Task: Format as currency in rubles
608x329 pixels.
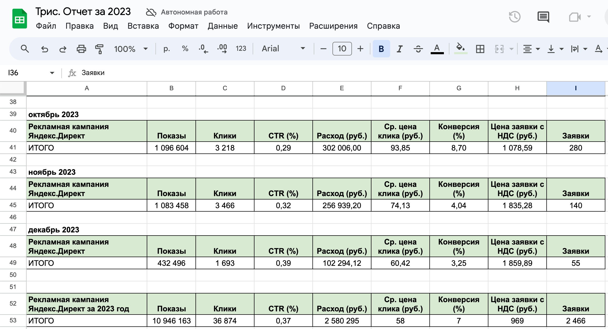Action: pyautogui.click(x=166, y=49)
